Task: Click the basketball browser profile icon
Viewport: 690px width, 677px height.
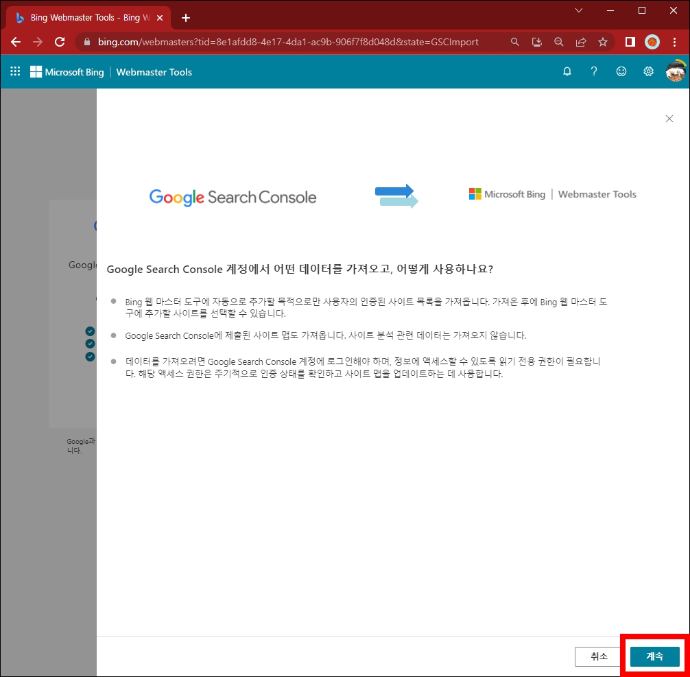Action: click(x=651, y=42)
